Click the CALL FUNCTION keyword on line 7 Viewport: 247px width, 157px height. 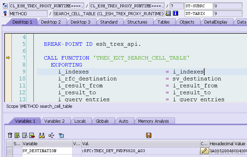(x=66, y=58)
